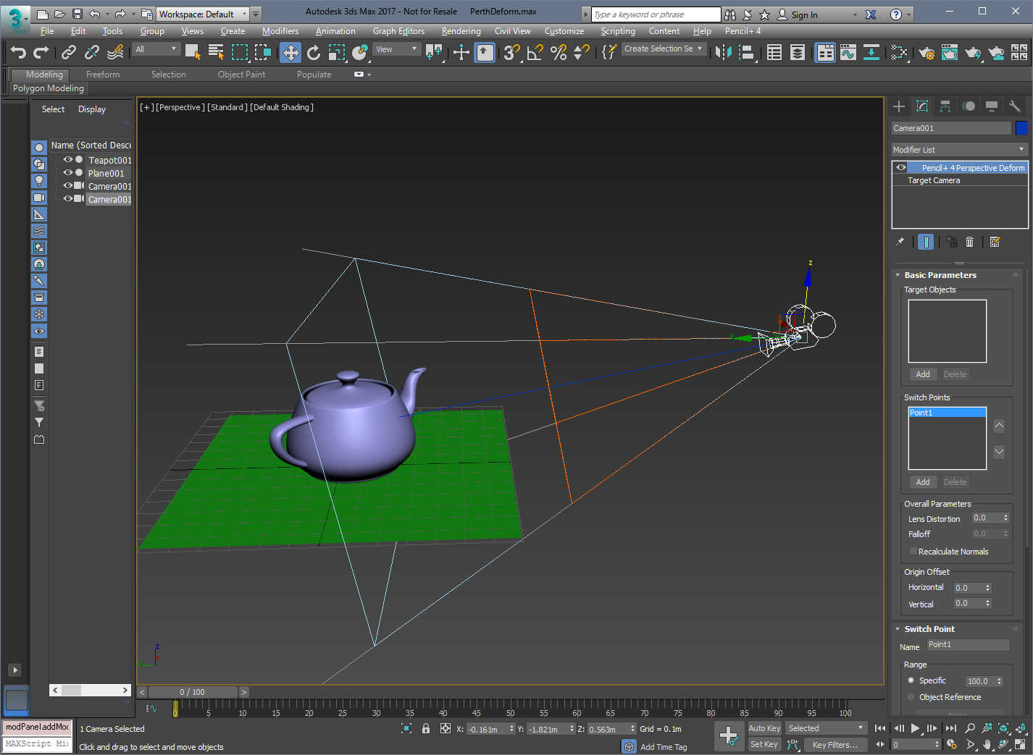The width and height of the screenshot is (1033, 755).
Task: Click the Undo arrow icon
Action: (18, 52)
